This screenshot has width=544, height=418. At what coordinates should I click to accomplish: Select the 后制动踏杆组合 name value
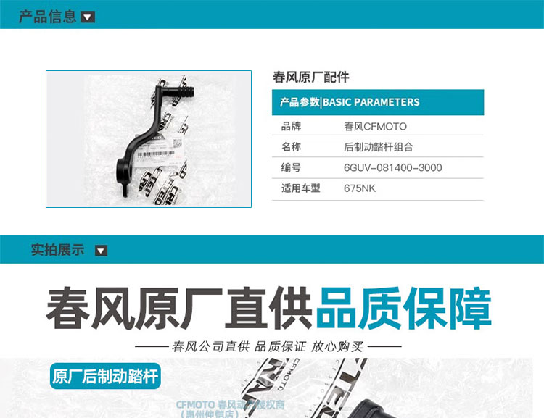point(378,147)
